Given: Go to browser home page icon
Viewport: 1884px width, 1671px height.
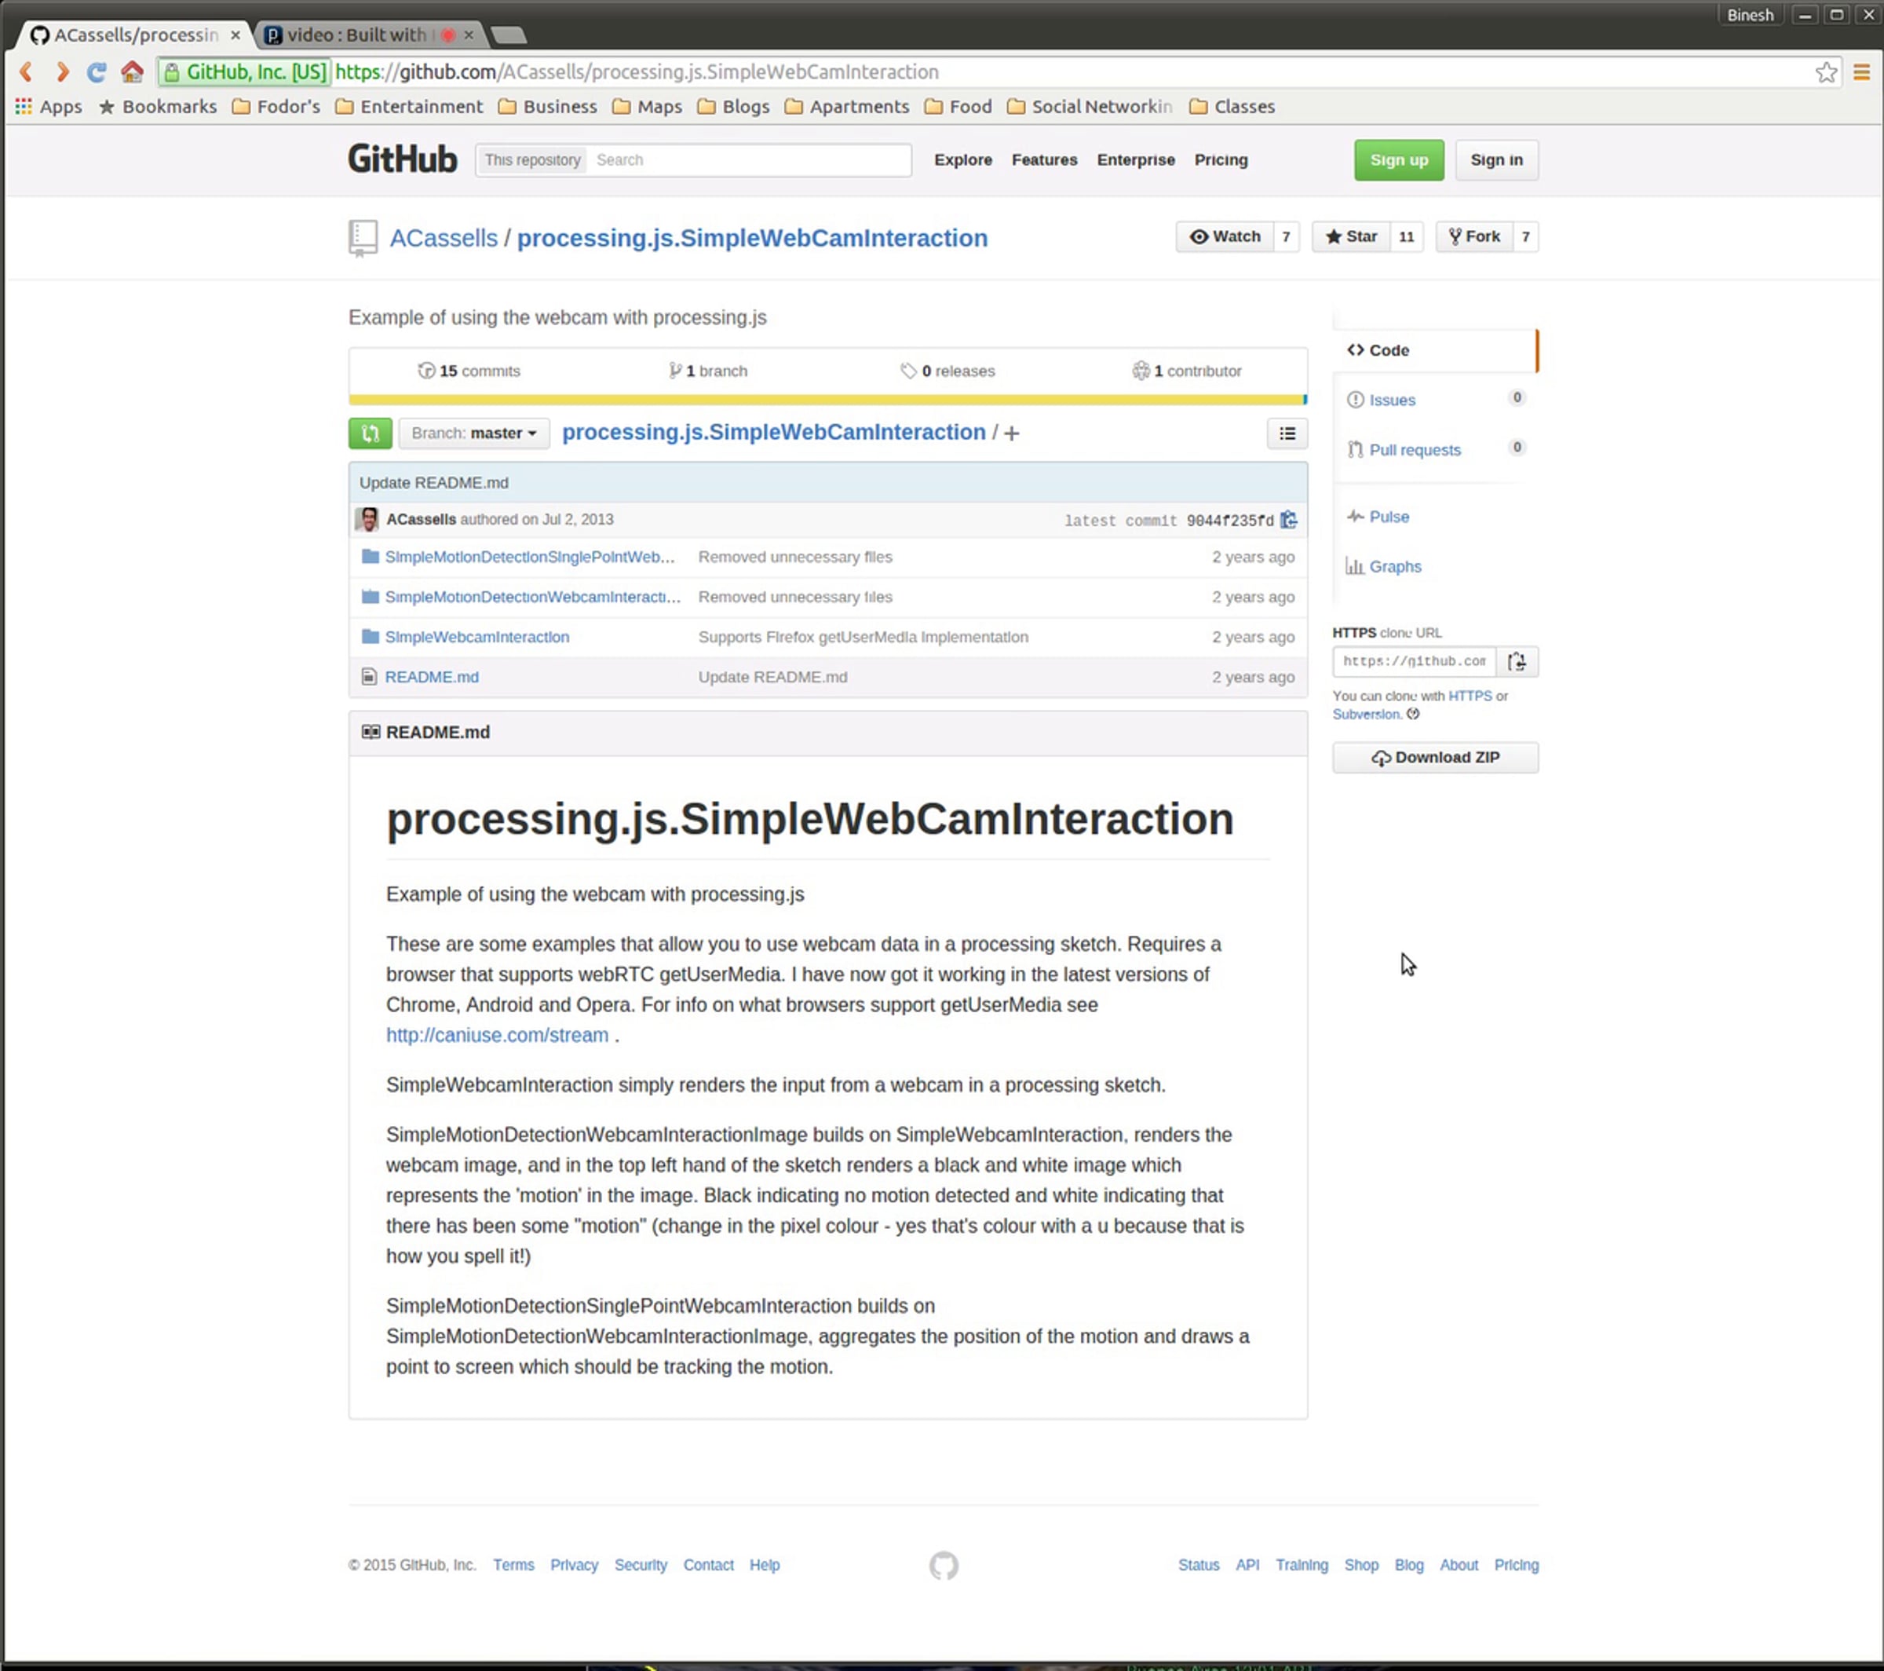Looking at the screenshot, I should [x=132, y=72].
